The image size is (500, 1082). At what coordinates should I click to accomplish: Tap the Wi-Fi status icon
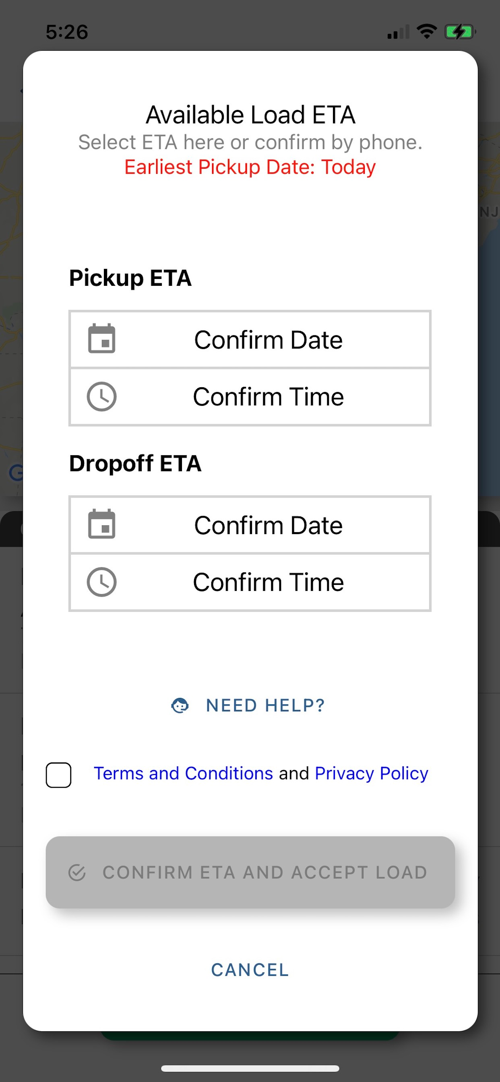[x=426, y=31]
